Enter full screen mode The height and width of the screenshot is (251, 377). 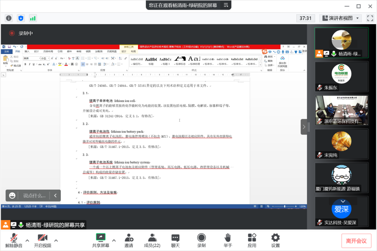(x=370, y=18)
